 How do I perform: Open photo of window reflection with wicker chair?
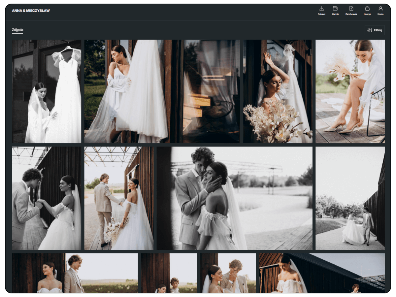coord(212,91)
